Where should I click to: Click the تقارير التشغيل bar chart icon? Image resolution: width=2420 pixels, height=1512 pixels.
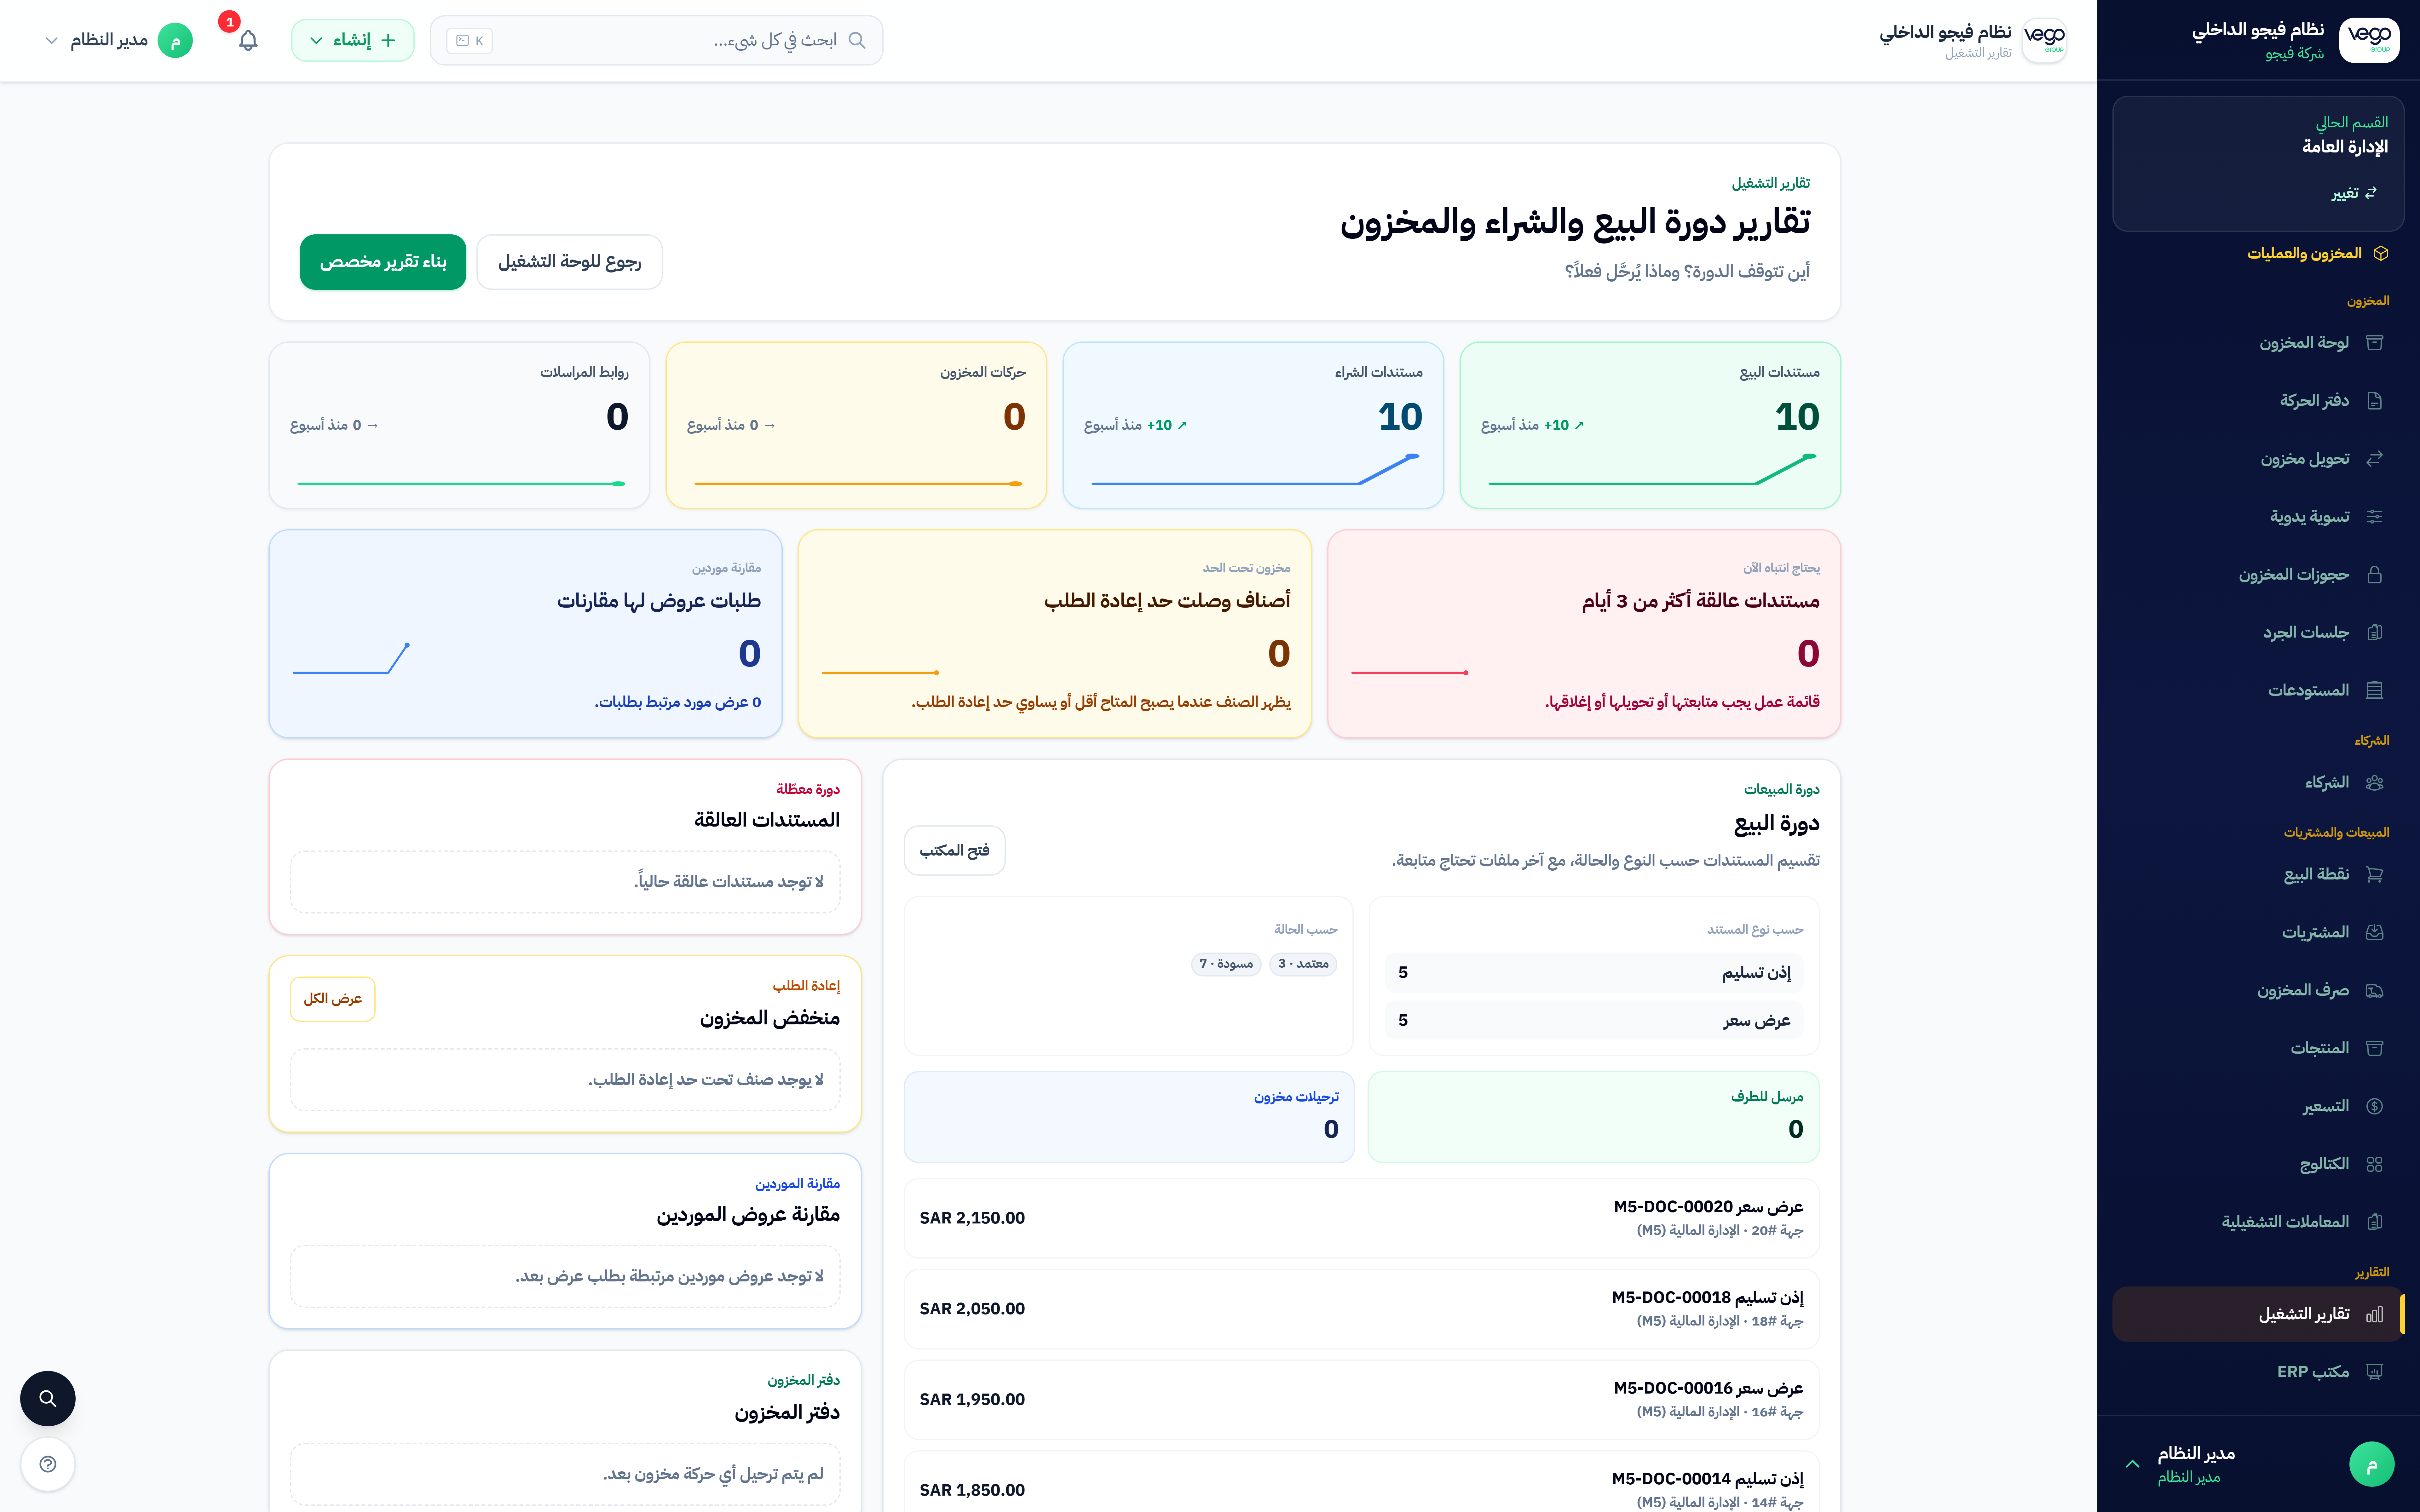[2375, 1315]
